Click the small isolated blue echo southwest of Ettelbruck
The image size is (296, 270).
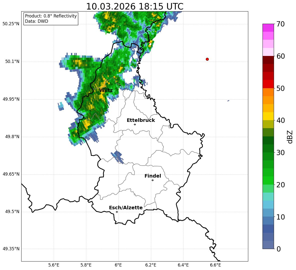(117, 157)
